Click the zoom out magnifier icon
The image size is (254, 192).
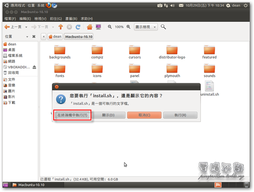pyautogui.click(x=110, y=27)
